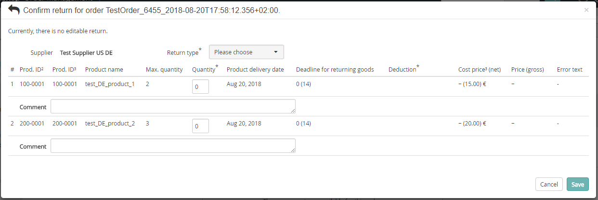Click the return arrow icon in dialog header
The height and width of the screenshot is (200, 598).
[14, 10]
